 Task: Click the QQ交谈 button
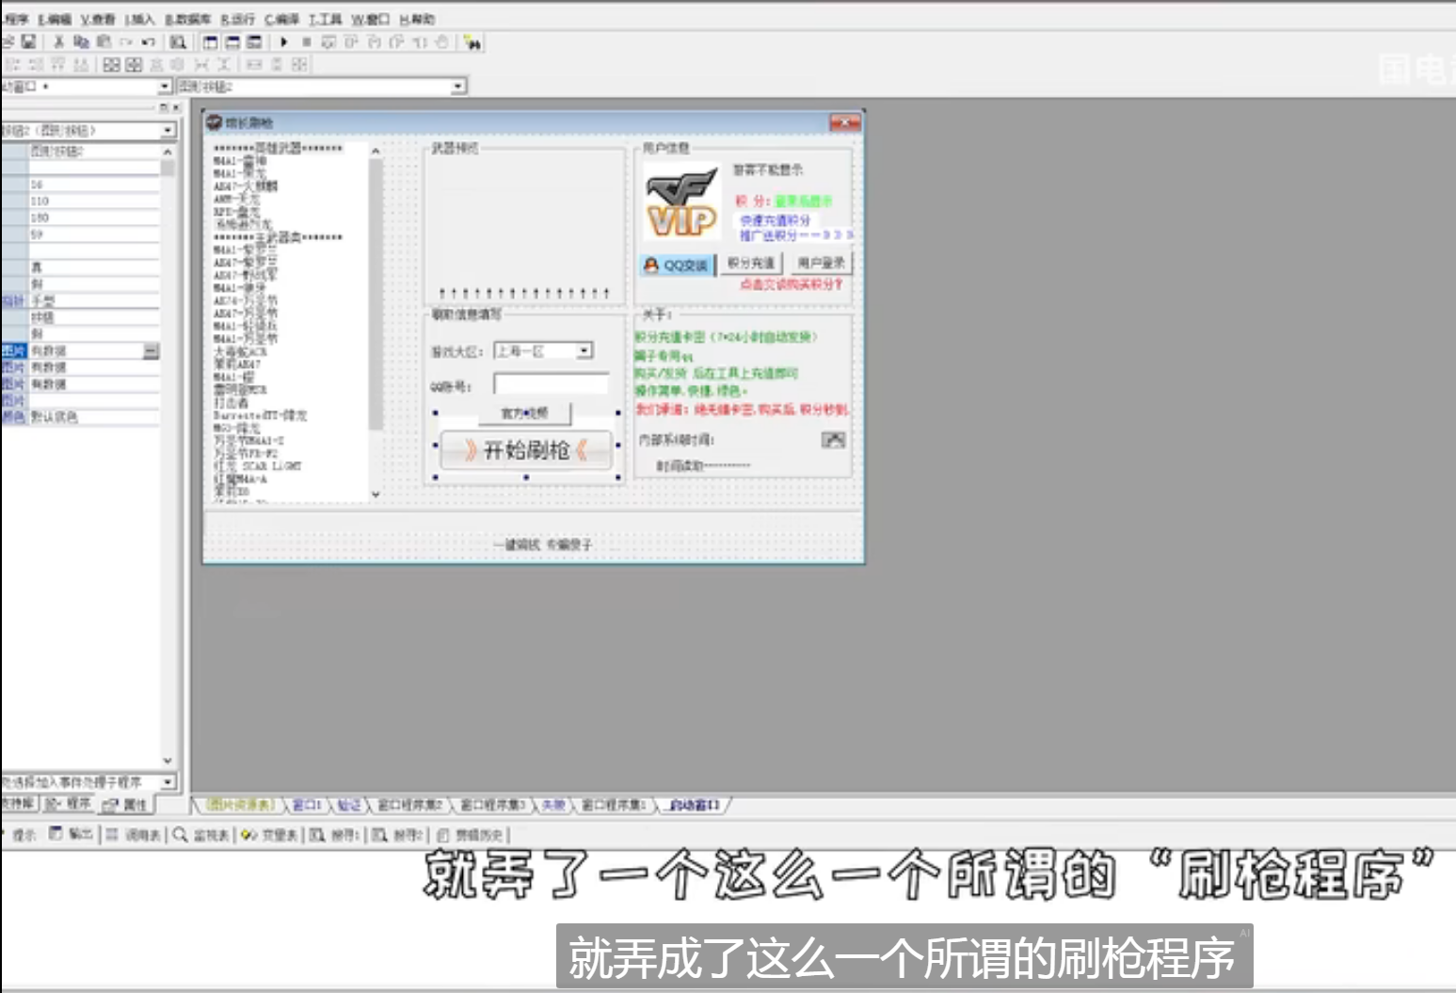click(x=677, y=265)
